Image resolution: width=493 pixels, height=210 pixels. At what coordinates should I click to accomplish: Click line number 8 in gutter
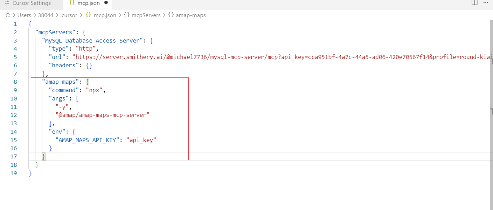(x=15, y=82)
